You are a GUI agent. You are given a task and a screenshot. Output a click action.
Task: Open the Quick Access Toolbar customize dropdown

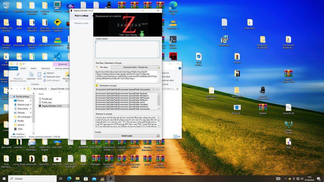coord(24,64)
